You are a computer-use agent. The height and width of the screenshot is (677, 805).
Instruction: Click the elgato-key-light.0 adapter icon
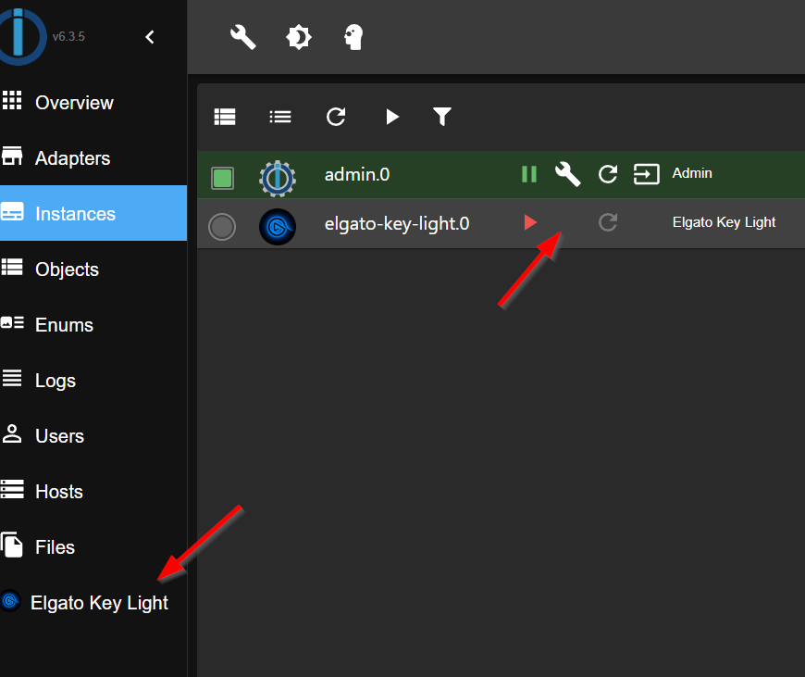coord(278,227)
